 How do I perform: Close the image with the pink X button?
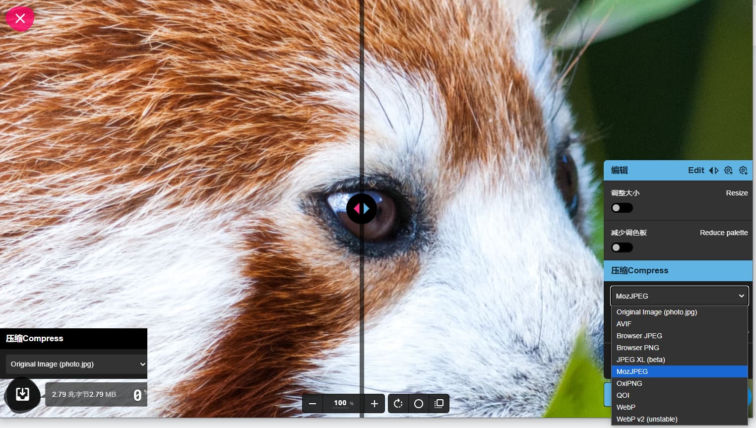(x=20, y=19)
